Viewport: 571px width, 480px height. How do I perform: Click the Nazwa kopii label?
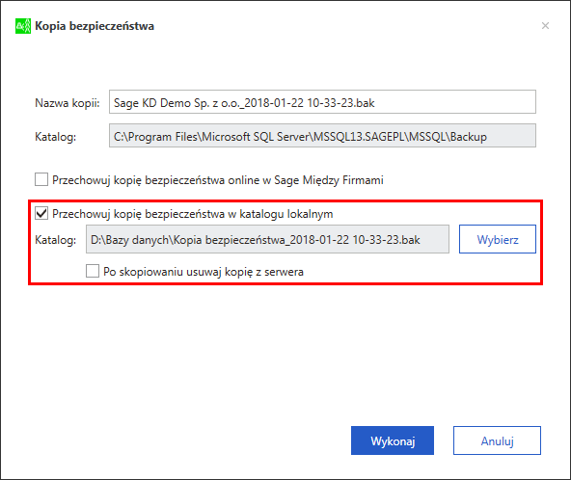pyautogui.click(x=68, y=103)
